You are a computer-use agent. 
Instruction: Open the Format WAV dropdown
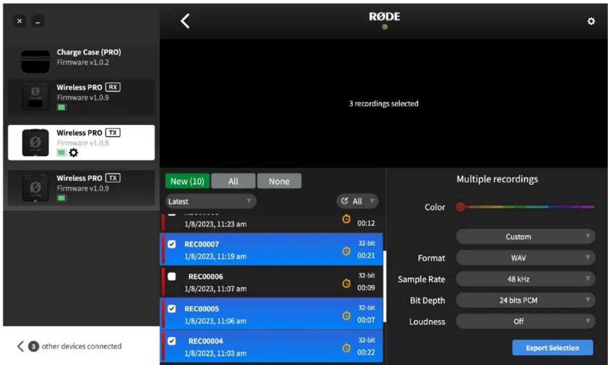click(x=525, y=258)
